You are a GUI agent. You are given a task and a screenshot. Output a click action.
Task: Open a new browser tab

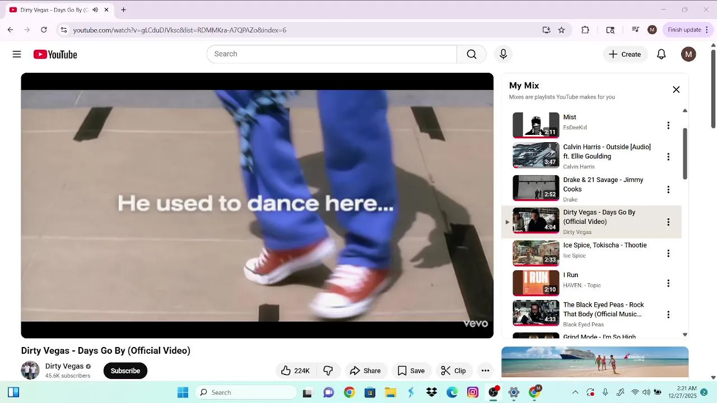point(123,10)
